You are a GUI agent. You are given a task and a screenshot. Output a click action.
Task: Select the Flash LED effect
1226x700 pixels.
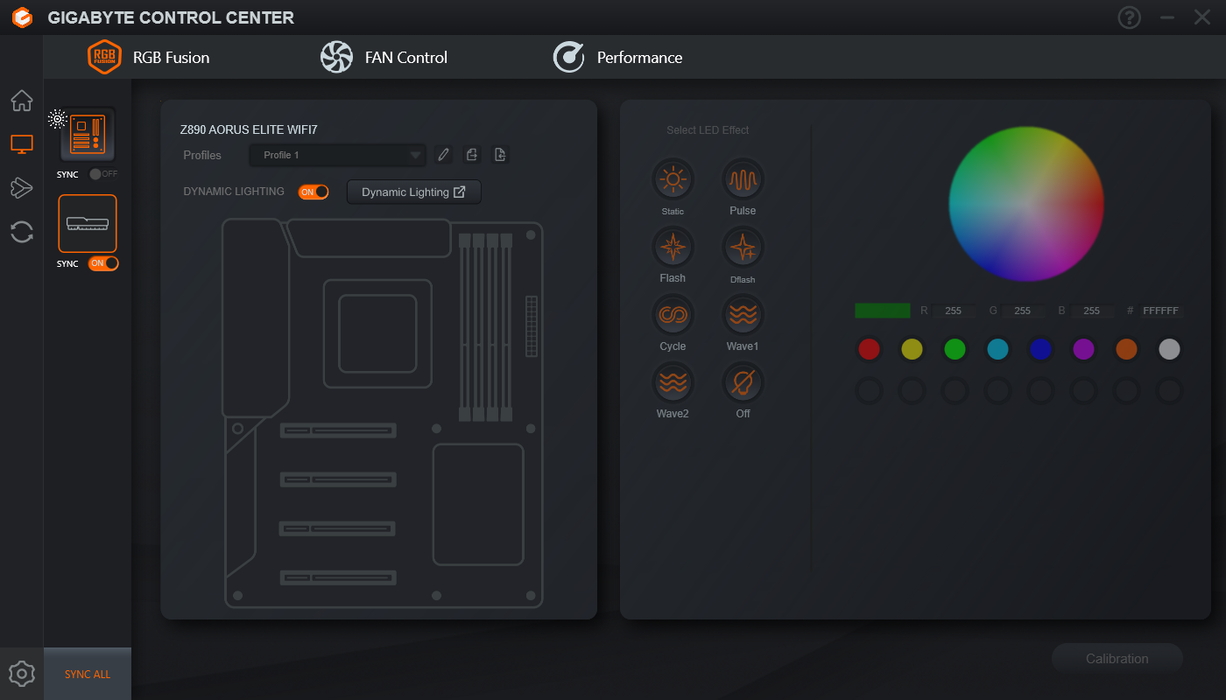pyautogui.click(x=673, y=248)
